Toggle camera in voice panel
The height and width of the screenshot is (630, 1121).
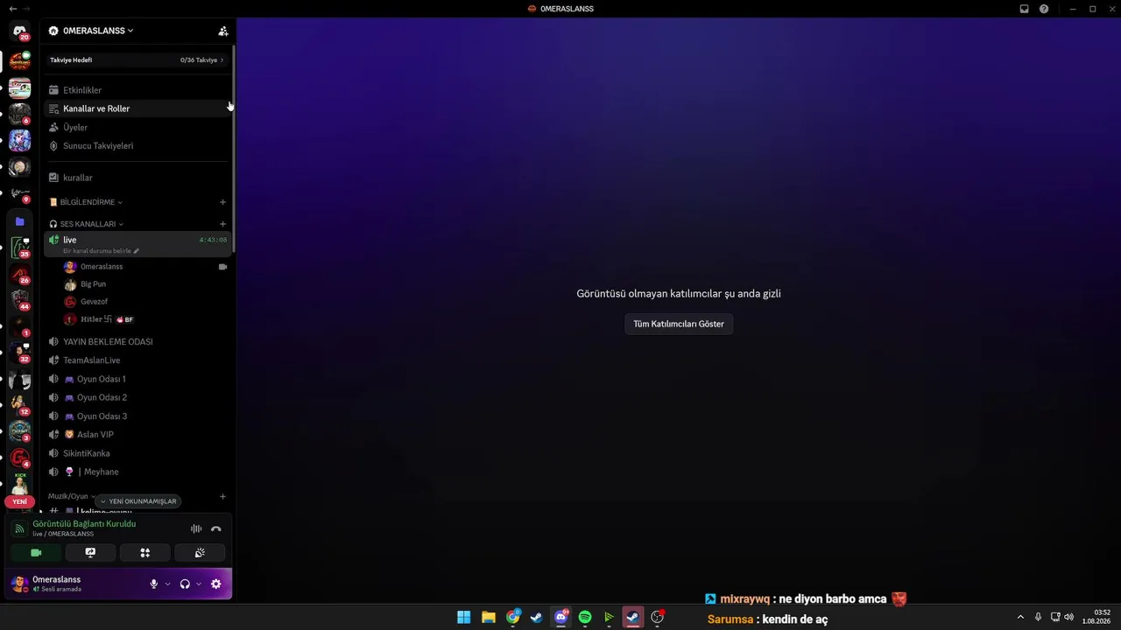(36, 553)
